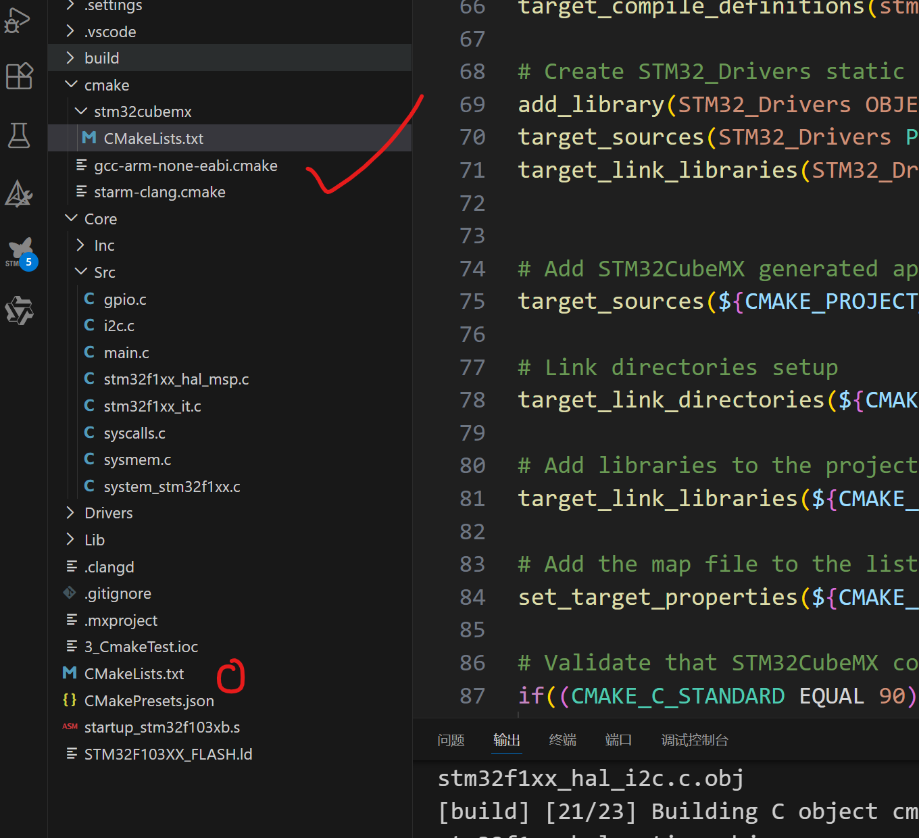Open the Run and Debug view
919x838 pixels.
click(x=18, y=20)
